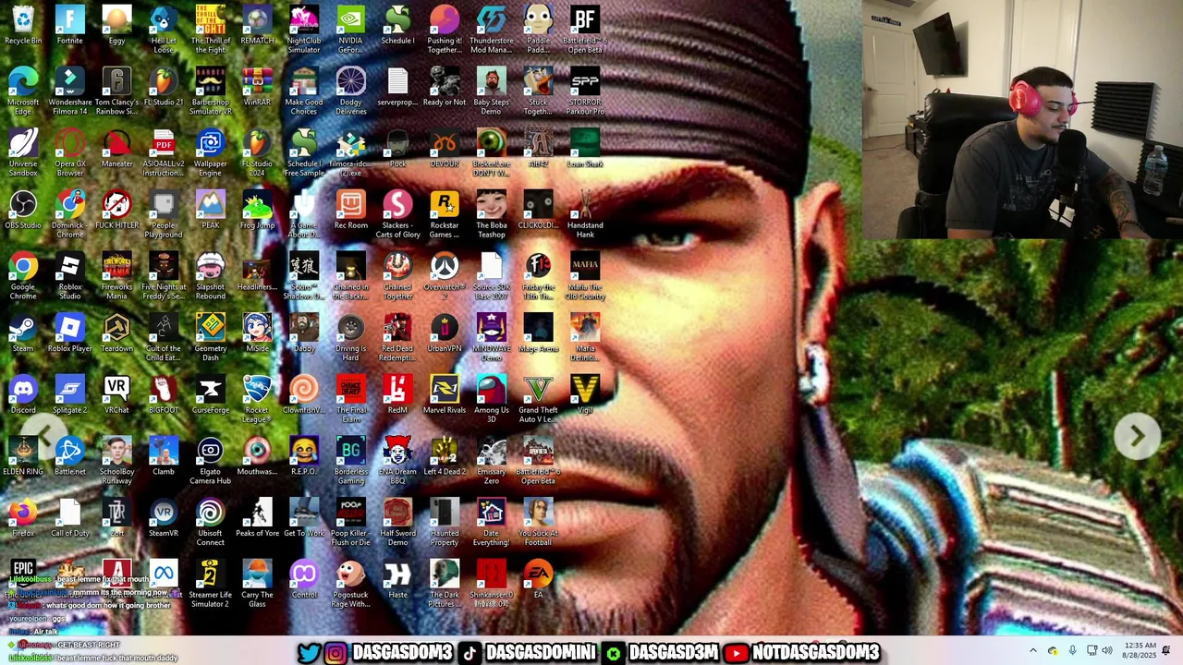Open the FL Studio 21 shortcut

(164, 87)
